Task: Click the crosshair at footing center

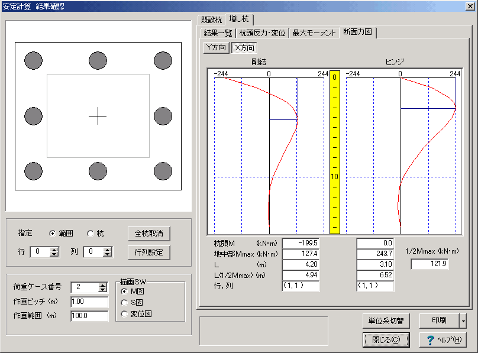Action: point(98,116)
